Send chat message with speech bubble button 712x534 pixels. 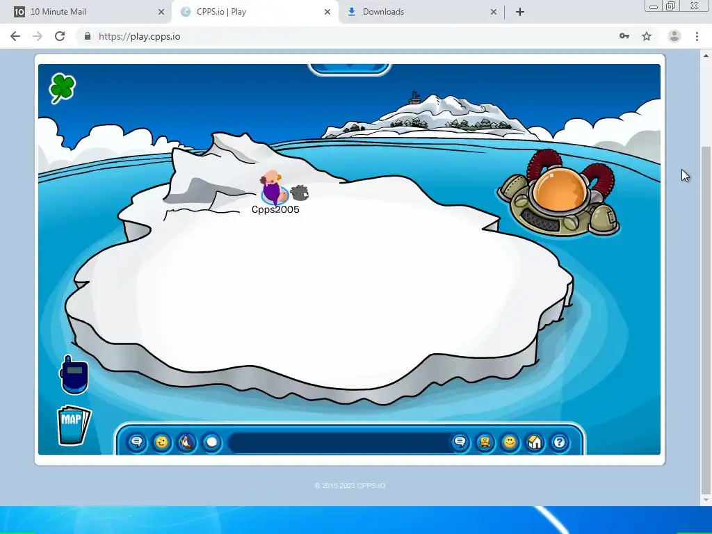click(x=460, y=442)
